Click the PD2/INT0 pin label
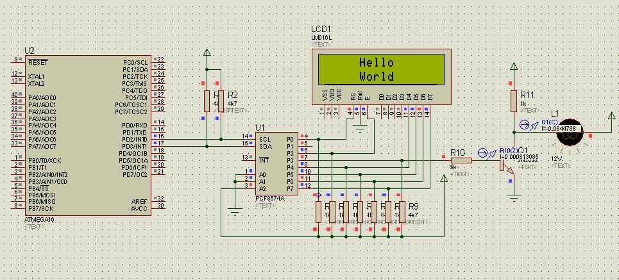The height and width of the screenshot is (280, 619). [x=135, y=140]
